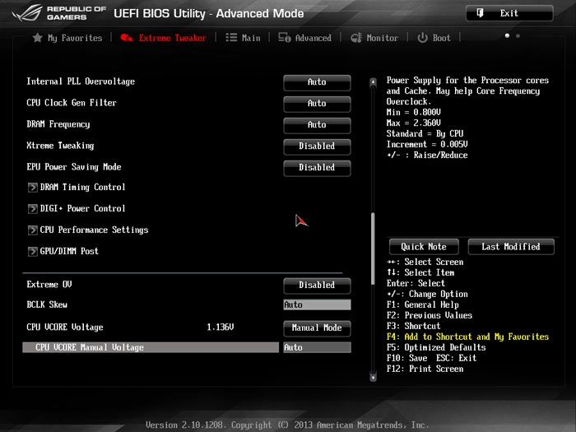Change the Internal PLL Overvoltage Auto value
The image size is (576, 432).
click(x=317, y=82)
